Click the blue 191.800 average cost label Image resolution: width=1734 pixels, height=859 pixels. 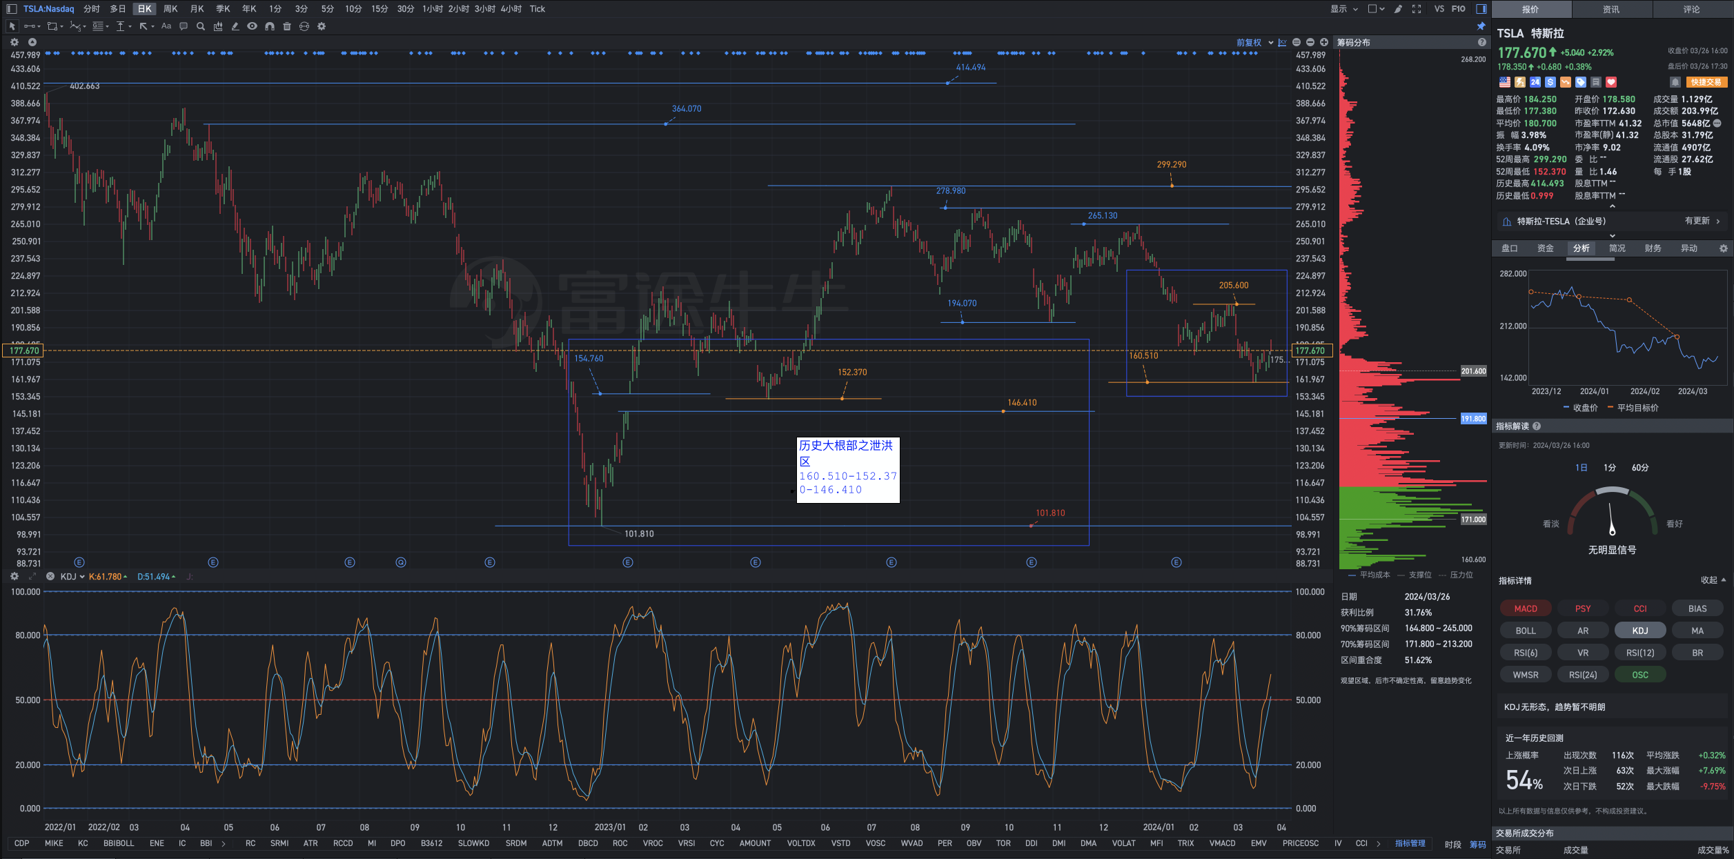(1473, 419)
